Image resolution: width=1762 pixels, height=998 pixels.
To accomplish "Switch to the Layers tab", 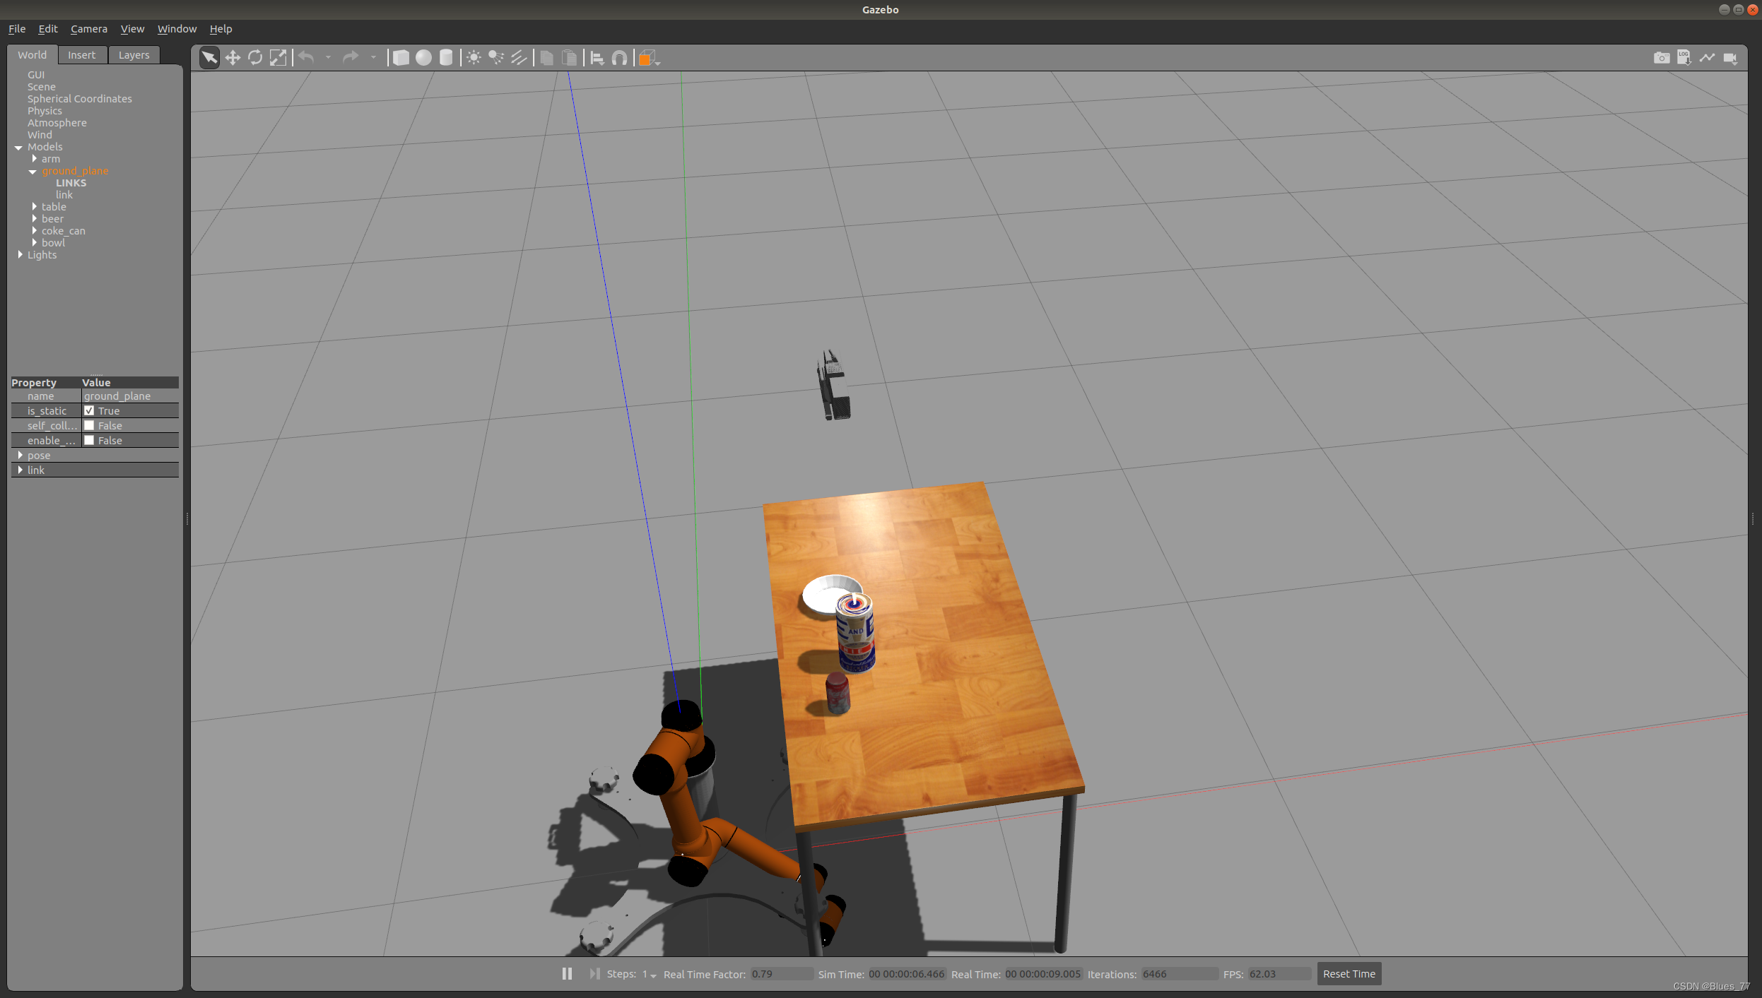I will 134,55.
